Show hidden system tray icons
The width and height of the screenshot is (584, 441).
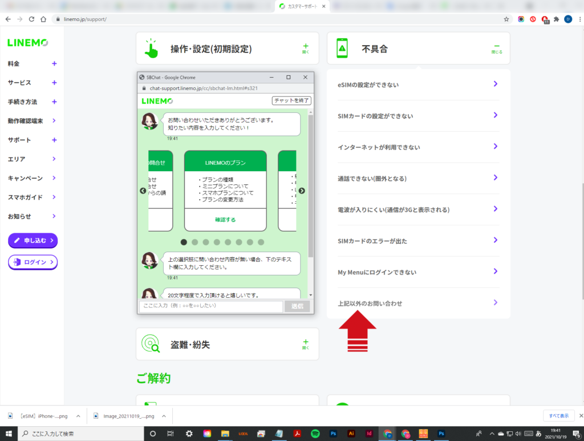(x=492, y=434)
